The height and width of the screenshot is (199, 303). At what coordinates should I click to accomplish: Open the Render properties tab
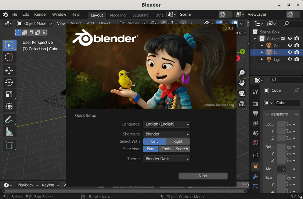pyautogui.click(x=256, y=104)
